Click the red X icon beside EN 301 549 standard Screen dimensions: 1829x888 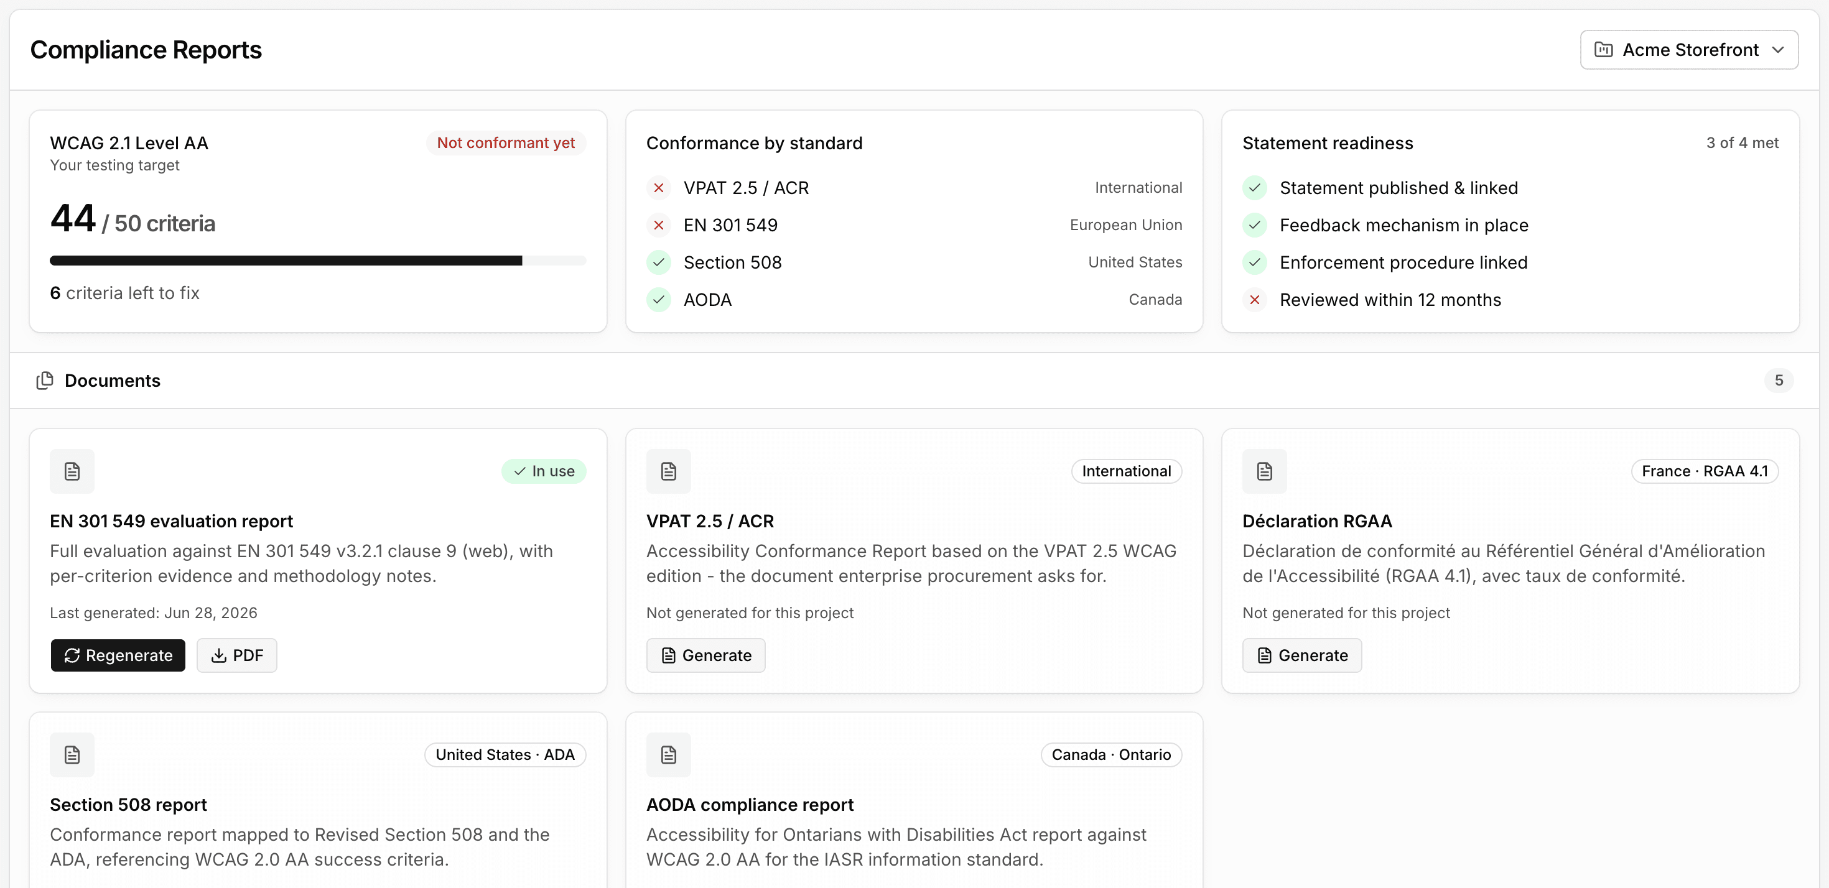[x=658, y=225]
